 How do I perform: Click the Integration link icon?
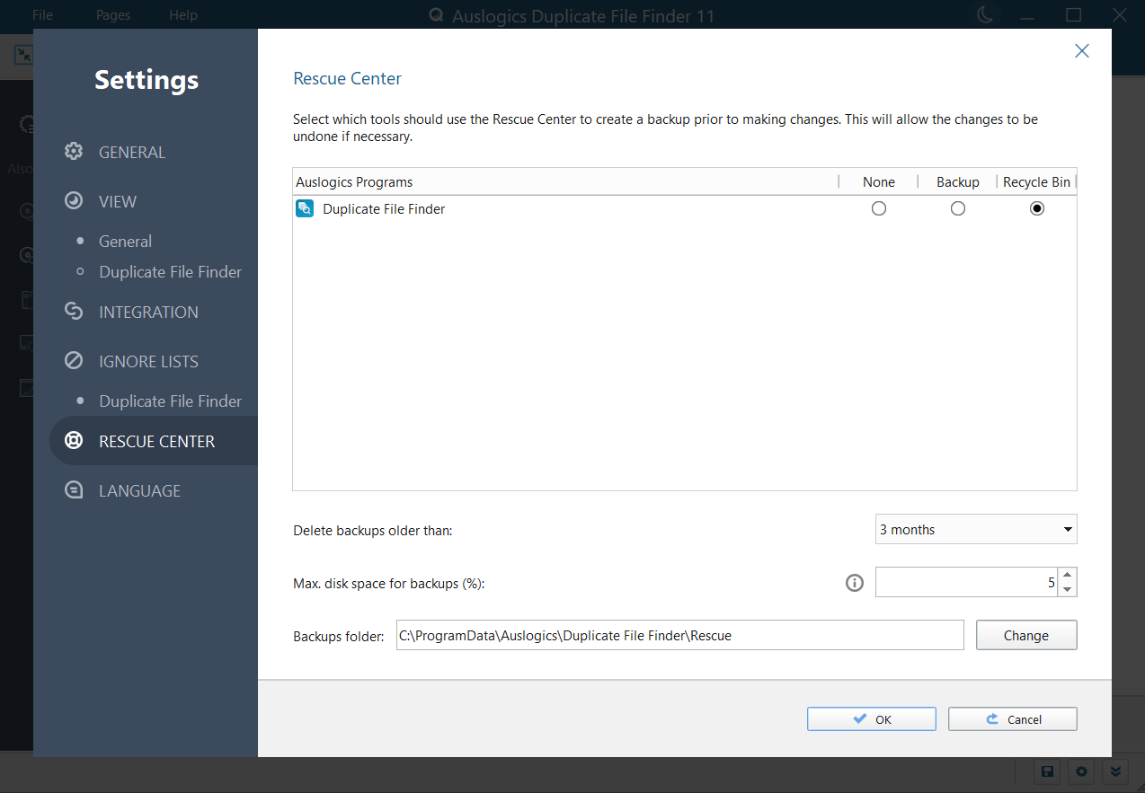74,312
